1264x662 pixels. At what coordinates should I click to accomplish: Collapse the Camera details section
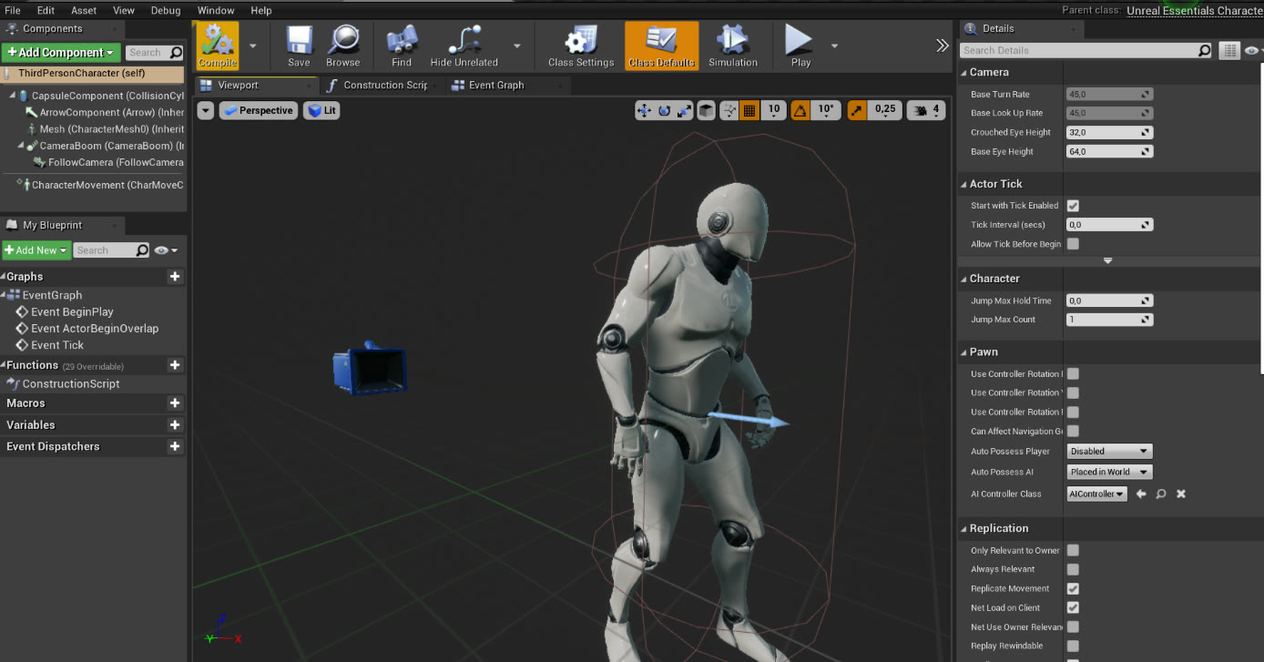point(965,72)
